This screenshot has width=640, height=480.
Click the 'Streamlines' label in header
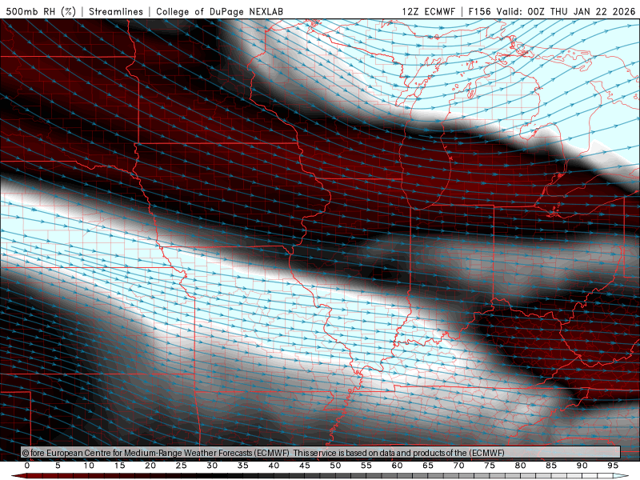(x=116, y=11)
